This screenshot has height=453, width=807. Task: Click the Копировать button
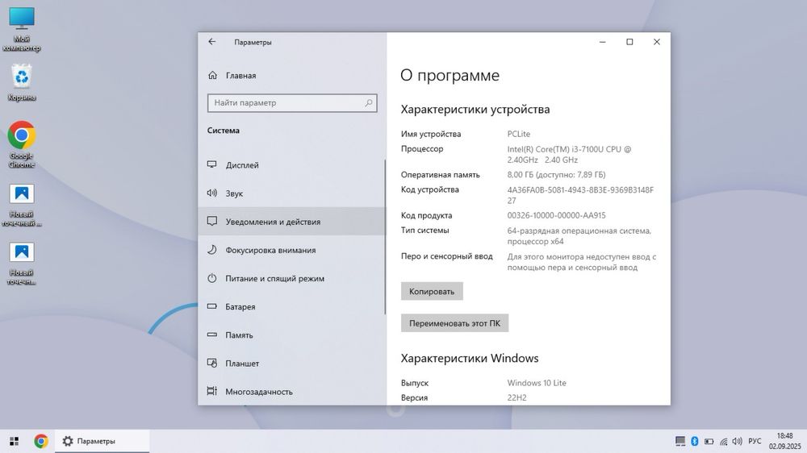click(432, 292)
